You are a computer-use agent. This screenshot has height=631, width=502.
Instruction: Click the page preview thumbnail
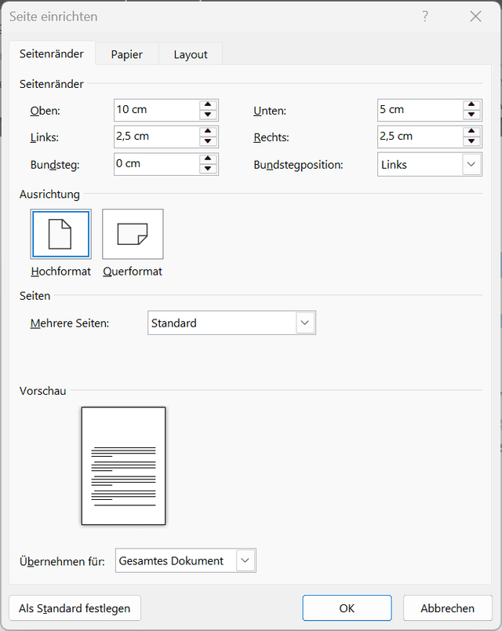pyautogui.click(x=123, y=465)
